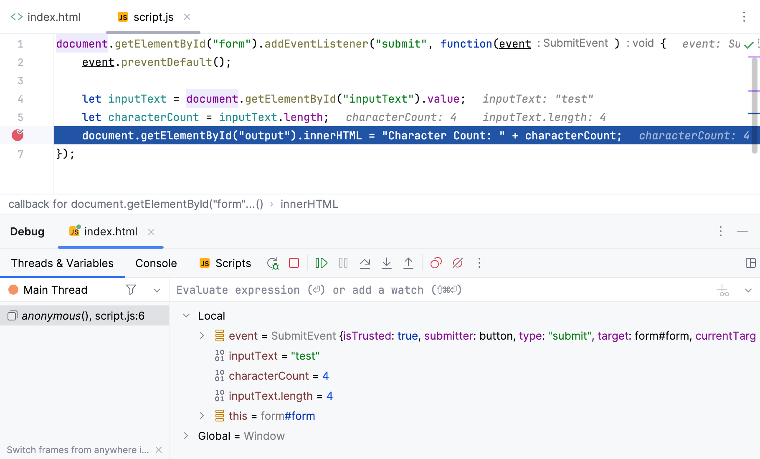
Task: Mute all breakpoints
Action: [458, 263]
